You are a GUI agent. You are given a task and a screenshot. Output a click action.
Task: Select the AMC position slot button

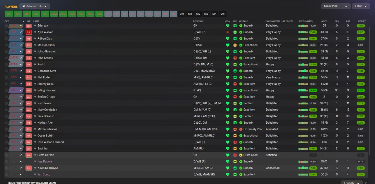[81, 14]
